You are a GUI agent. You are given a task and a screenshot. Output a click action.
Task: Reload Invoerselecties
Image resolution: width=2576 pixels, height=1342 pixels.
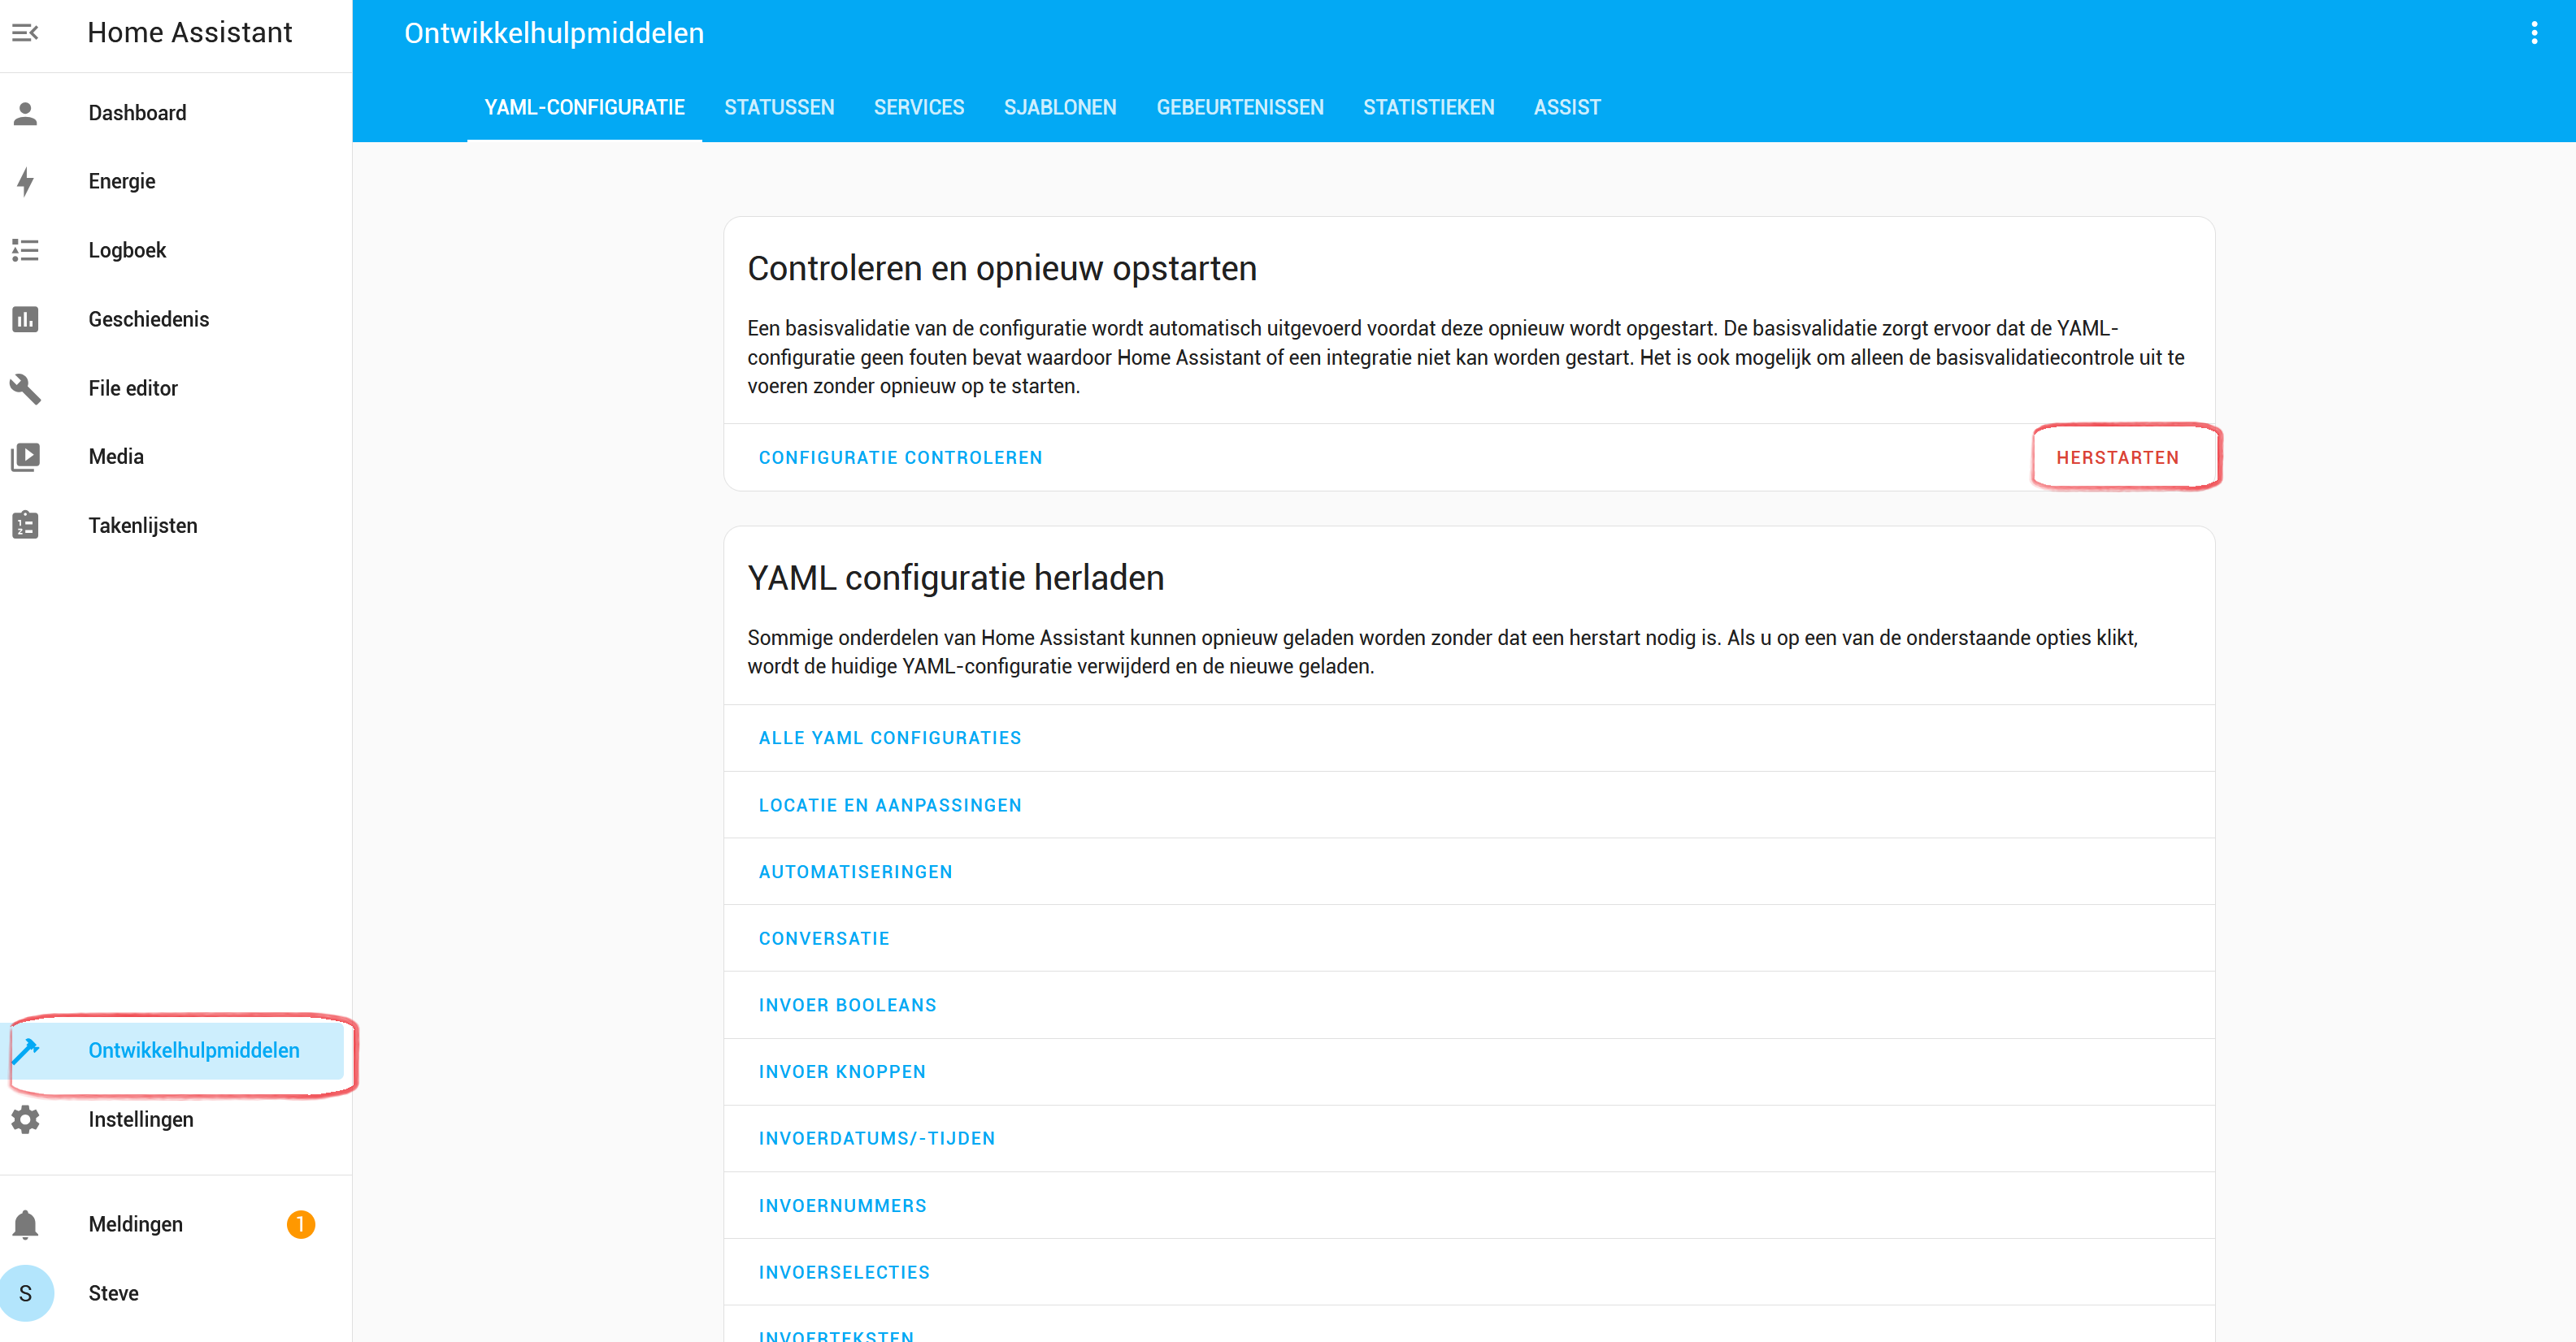844,1273
